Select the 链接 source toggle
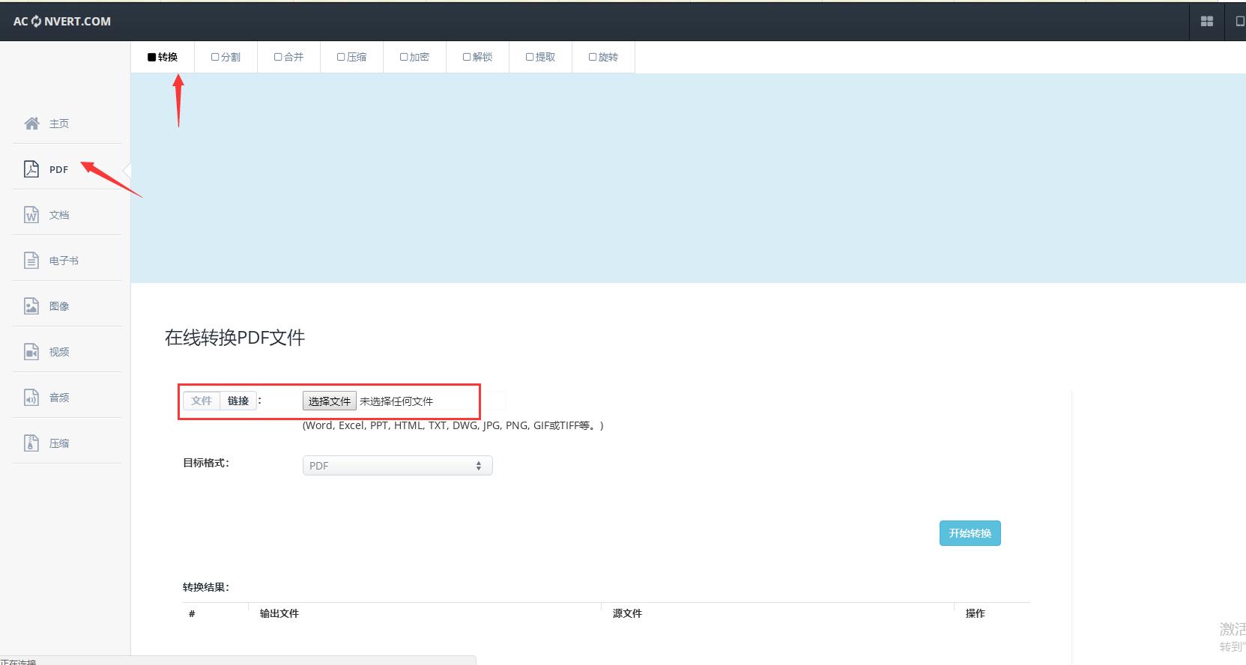This screenshot has width=1246, height=665. pos(238,401)
